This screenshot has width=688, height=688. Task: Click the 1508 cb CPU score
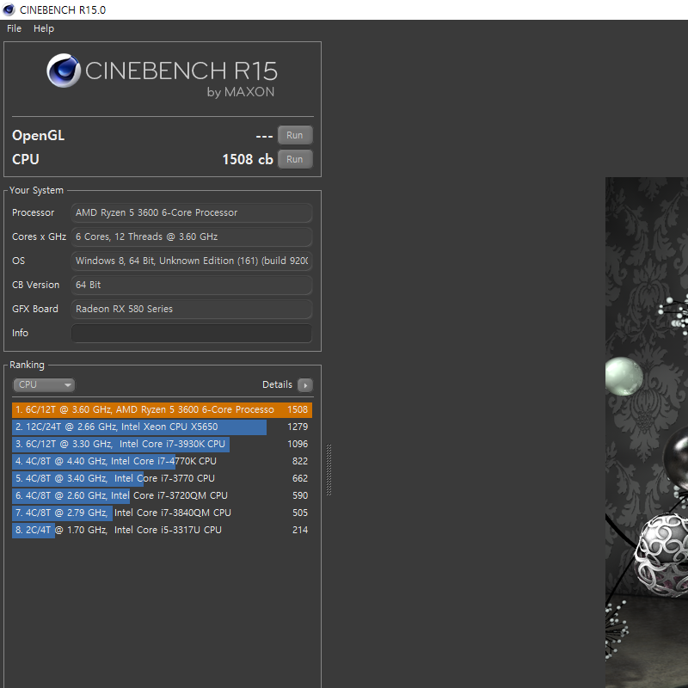(248, 159)
